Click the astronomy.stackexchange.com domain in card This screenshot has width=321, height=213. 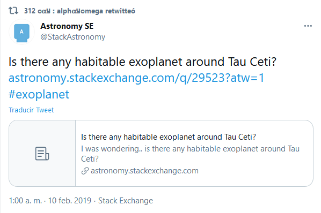point(144,171)
